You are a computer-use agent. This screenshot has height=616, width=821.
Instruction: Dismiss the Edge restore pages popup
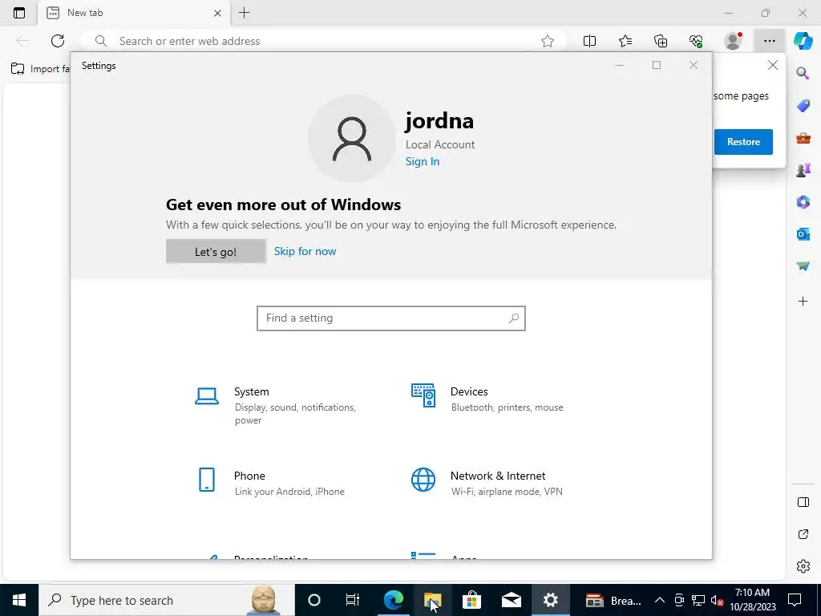[772, 65]
